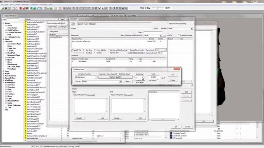Switch to Begin script Advanced tab
This screenshot has width=264, height=148.
click(91, 95)
